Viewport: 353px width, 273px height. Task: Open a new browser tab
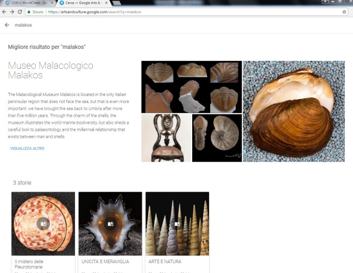[x=116, y=3]
